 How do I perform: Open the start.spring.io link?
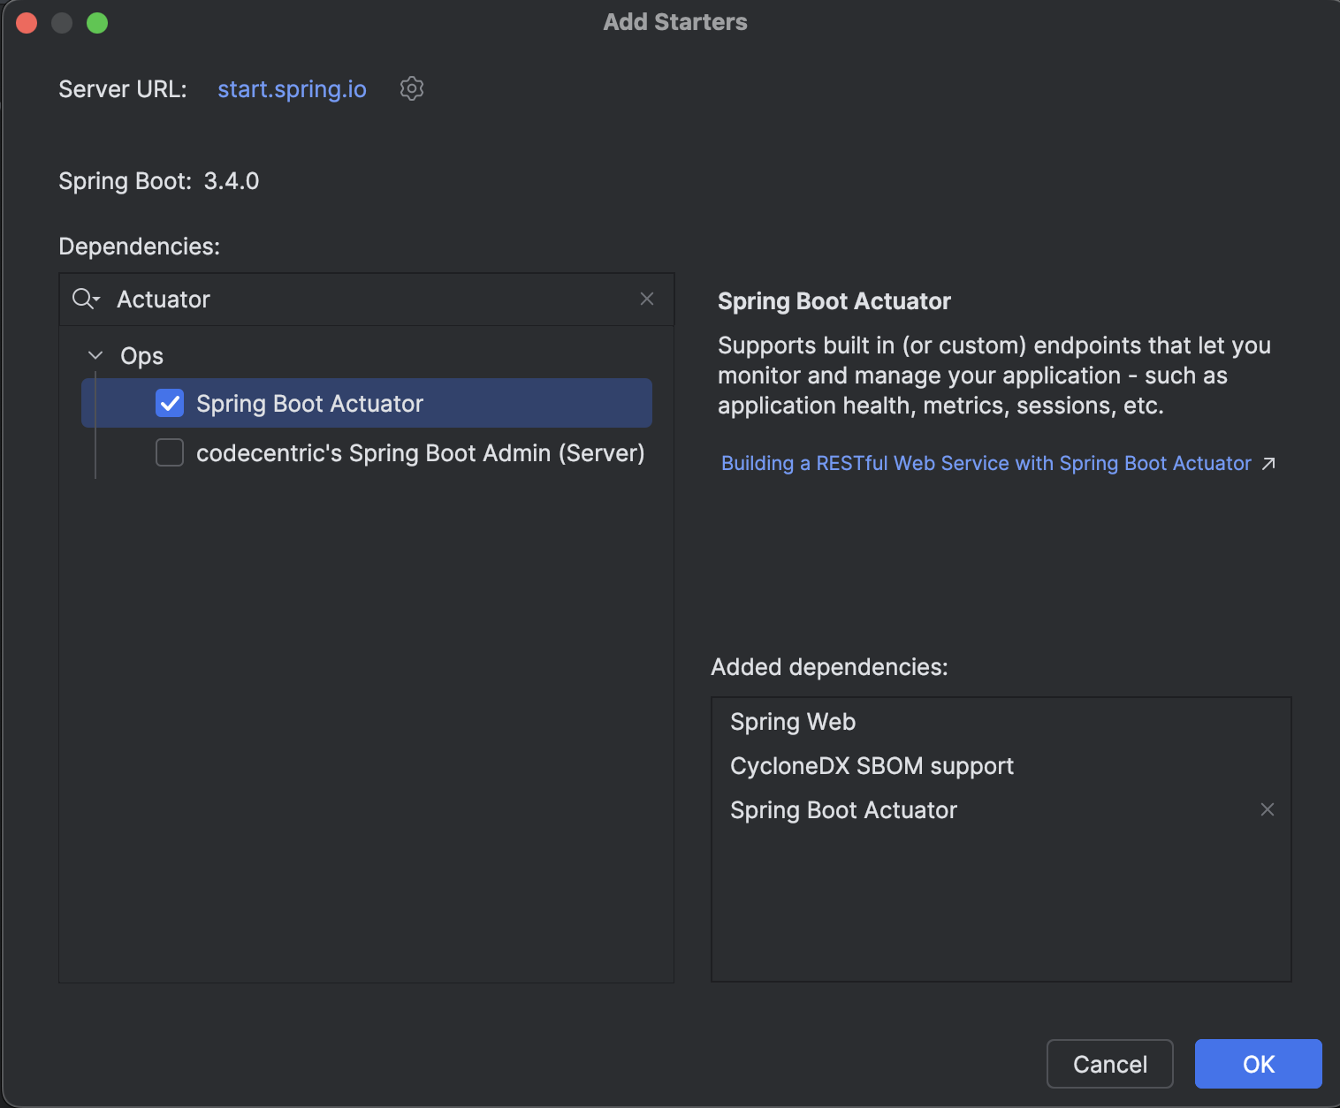(292, 88)
